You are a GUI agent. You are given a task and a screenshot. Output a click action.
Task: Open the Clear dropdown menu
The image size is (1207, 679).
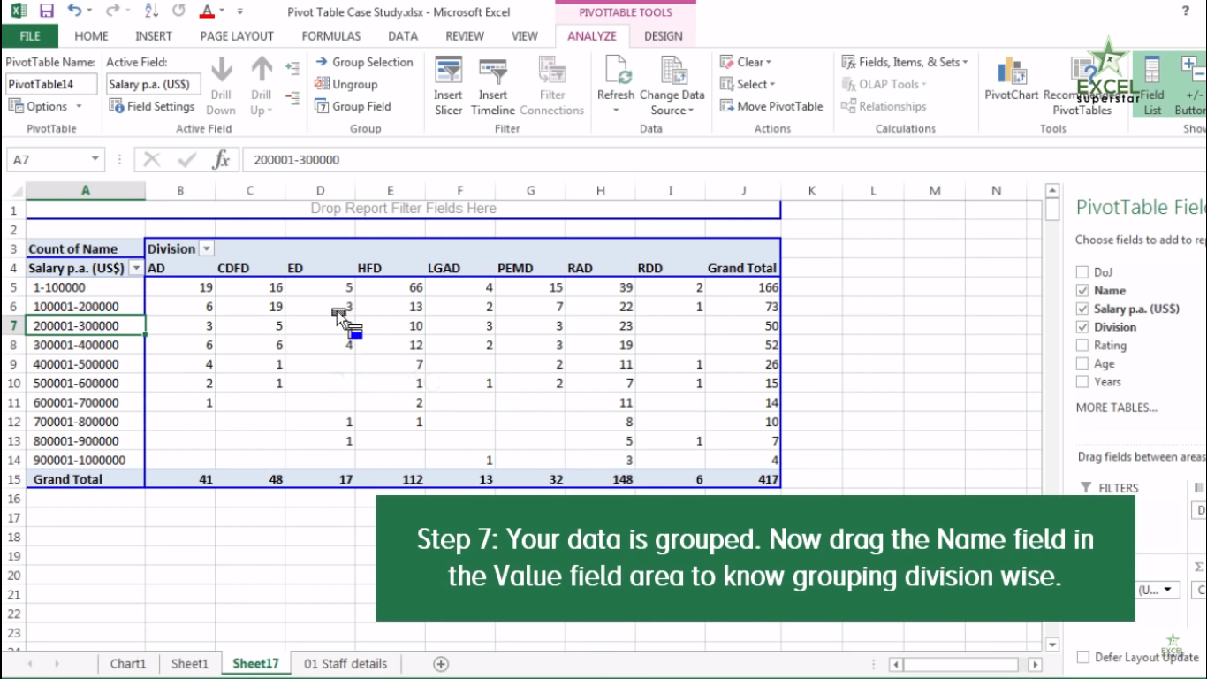(745, 62)
